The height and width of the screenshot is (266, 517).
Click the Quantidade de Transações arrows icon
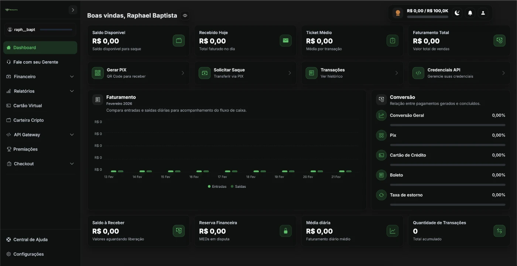499,231
